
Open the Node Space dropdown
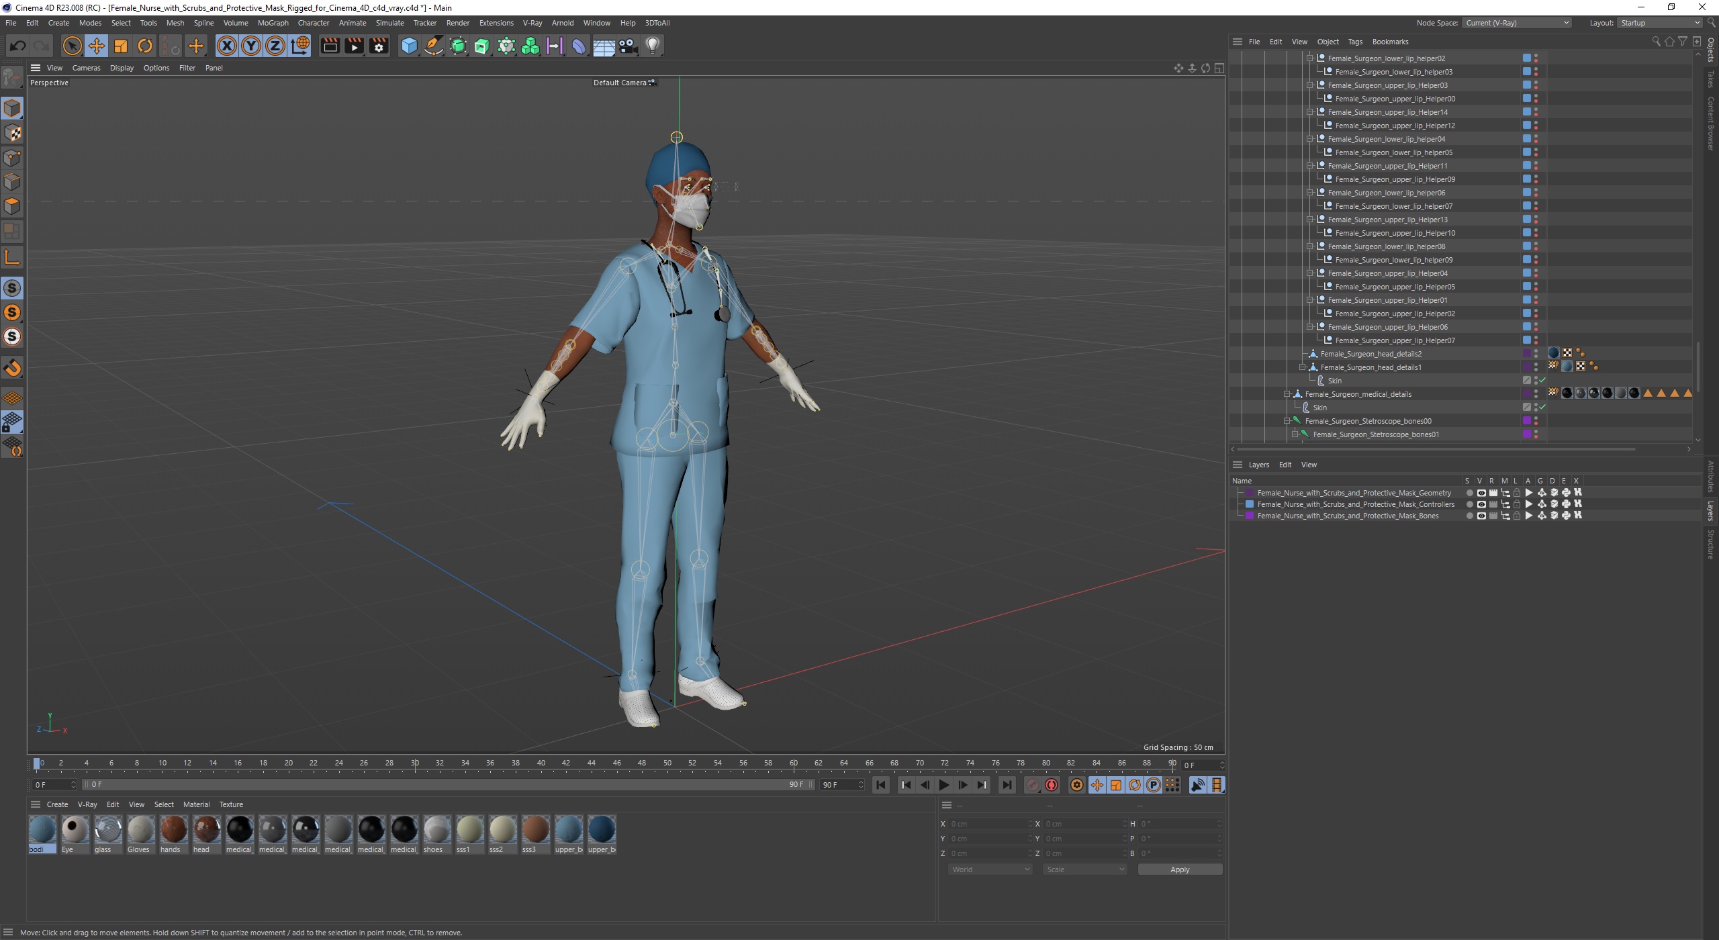point(1517,23)
